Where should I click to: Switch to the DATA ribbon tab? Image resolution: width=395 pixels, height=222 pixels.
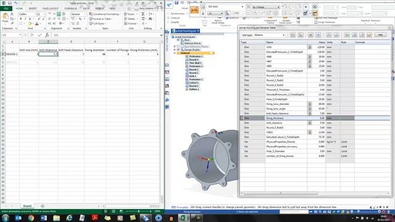86,9
